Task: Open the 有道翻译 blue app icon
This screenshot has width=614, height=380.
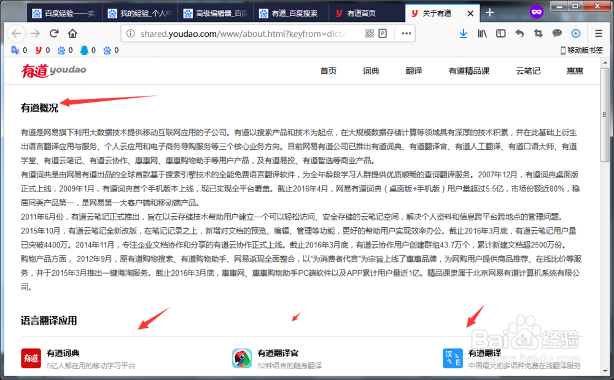Action: pos(453,359)
